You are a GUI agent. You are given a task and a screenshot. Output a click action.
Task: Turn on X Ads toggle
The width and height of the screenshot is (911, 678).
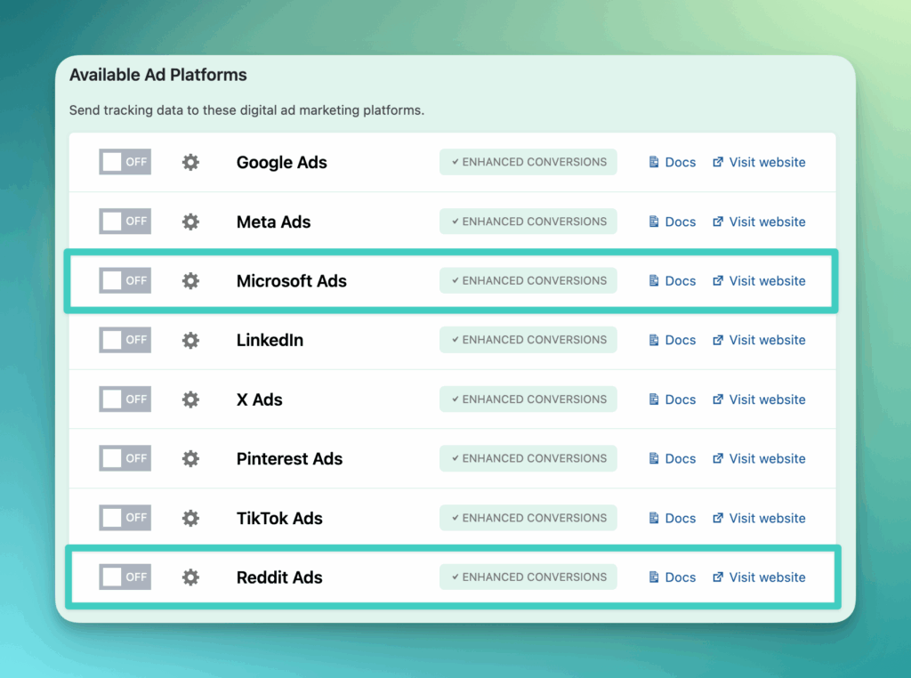tap(125, 400)
